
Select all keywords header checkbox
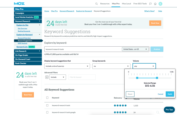(x=47, y=98)
